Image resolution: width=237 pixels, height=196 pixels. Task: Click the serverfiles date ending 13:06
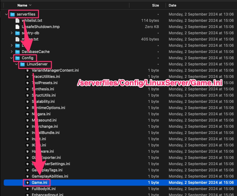(x=201, y=14)
